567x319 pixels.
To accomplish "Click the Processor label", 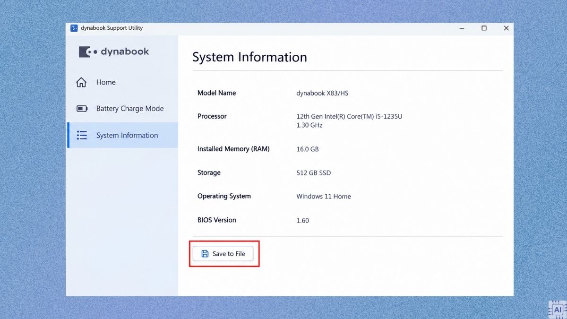I will click(212, 116).
